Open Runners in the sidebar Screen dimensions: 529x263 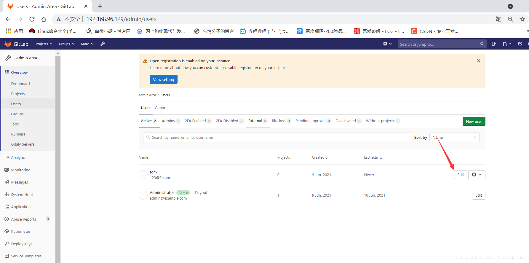pyautogui.click(x=18, y=134)
